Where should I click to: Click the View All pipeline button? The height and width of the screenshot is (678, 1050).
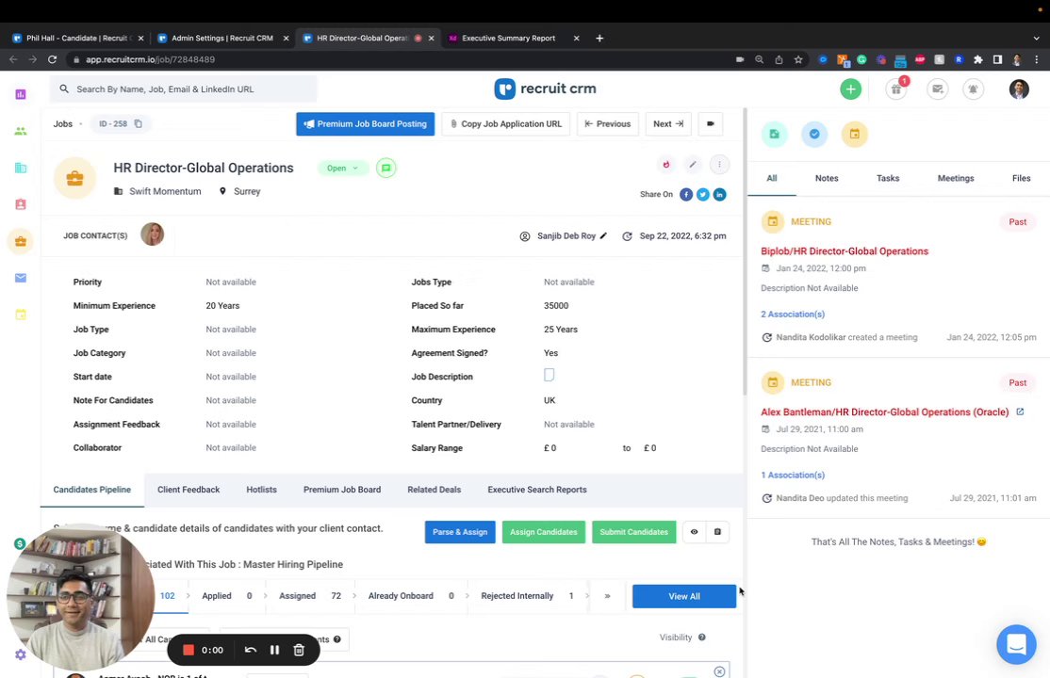[684, 596]
